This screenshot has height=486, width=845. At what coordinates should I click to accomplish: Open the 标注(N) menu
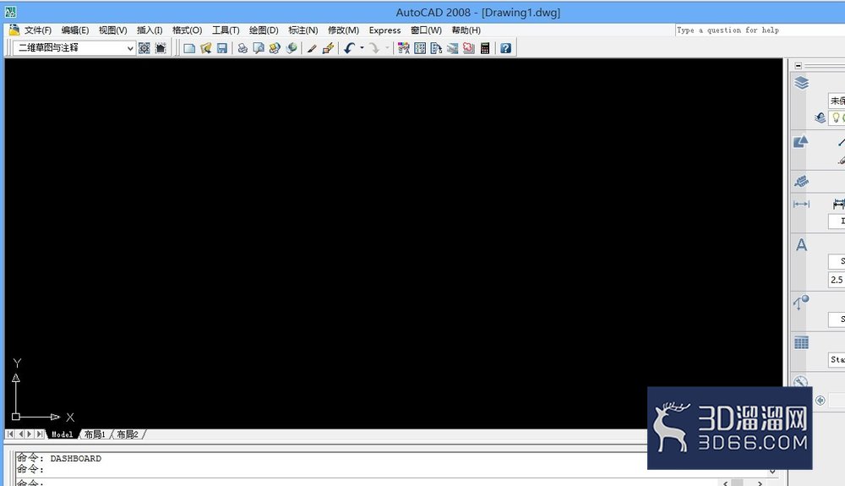tap(303, 30)
